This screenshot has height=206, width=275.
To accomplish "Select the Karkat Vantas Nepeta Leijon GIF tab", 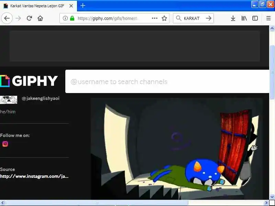I will click(x=38, y=6).
